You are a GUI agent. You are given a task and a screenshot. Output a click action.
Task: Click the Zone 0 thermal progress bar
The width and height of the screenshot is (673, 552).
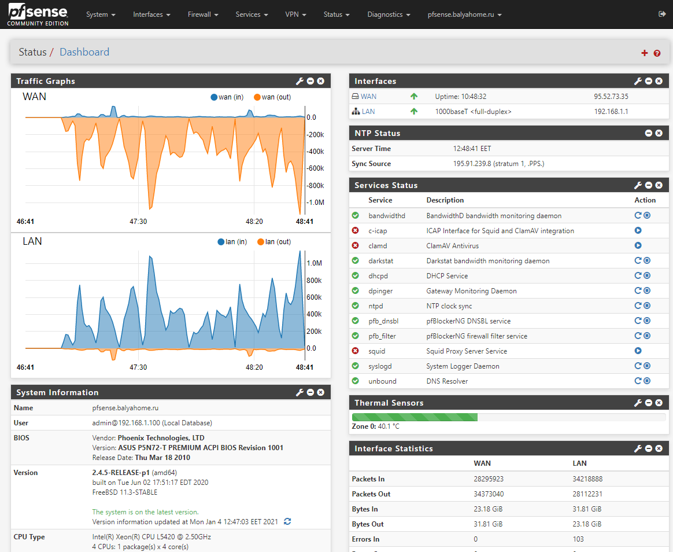pos(508,417)
